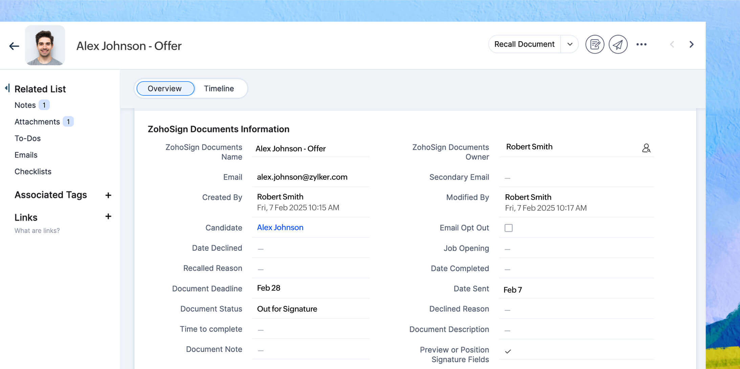Click the Alex Johnson - Offer page title

(x=129, y=46)
